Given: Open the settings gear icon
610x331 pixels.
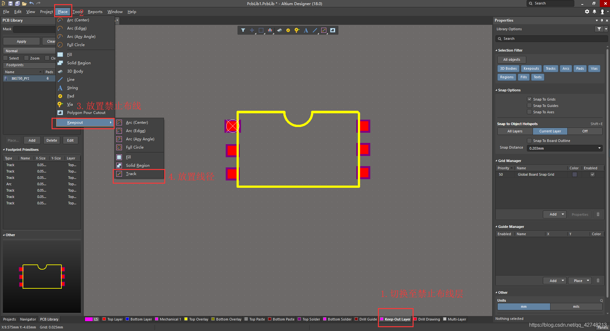Looking at the screenshot, I should tap(587, 12).
